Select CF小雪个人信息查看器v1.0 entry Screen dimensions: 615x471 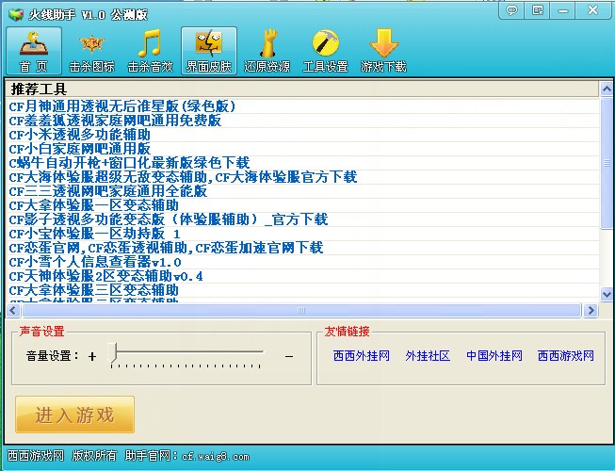pos(94,262)
